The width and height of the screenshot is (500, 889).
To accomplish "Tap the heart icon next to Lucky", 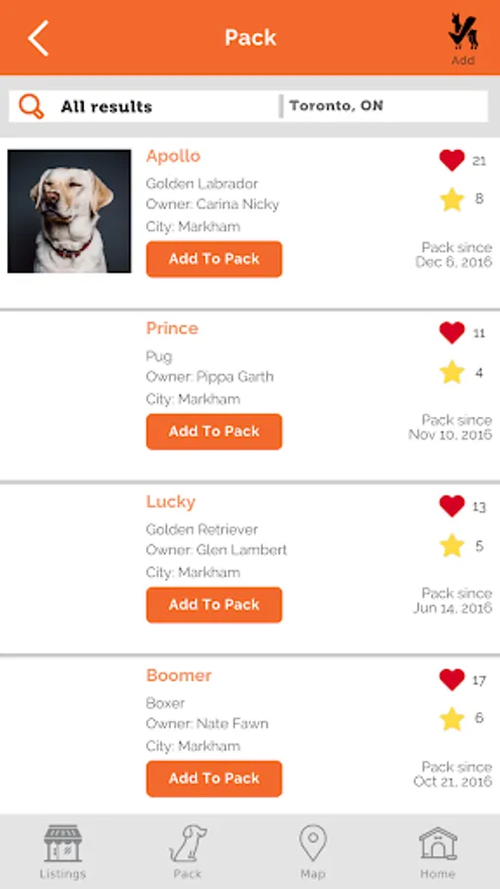I will (452, 506).
